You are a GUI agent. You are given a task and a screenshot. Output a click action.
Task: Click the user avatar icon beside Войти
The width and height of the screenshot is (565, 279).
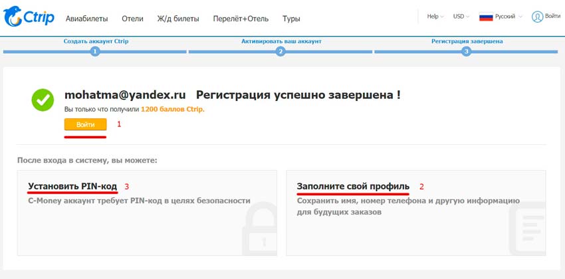(537, 17)
